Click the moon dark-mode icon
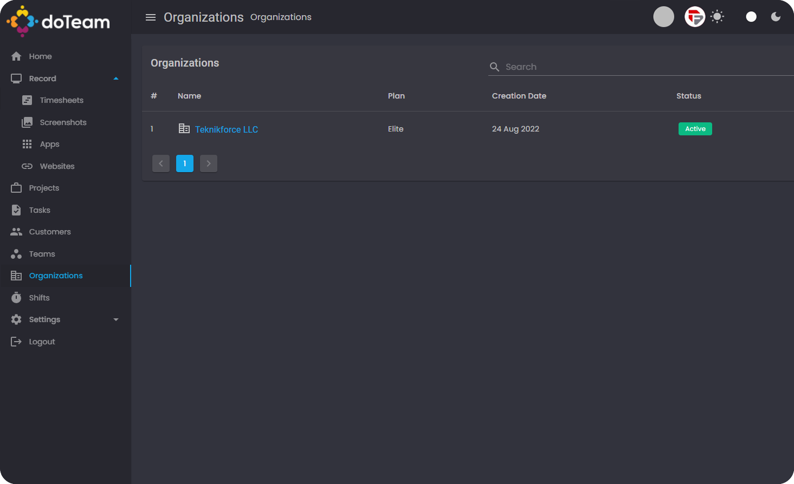Viewport: 794px width, 484px height. click(776, 17)
